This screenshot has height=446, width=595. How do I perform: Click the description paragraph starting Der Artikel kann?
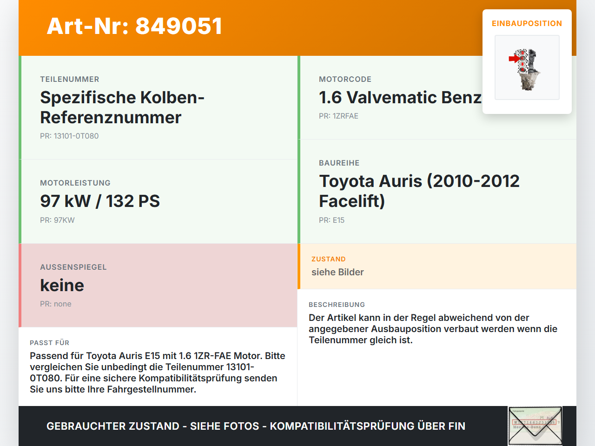click(433, 329)
